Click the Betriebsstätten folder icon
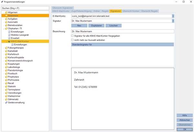The image size is (194, 132). click(6, 25)
